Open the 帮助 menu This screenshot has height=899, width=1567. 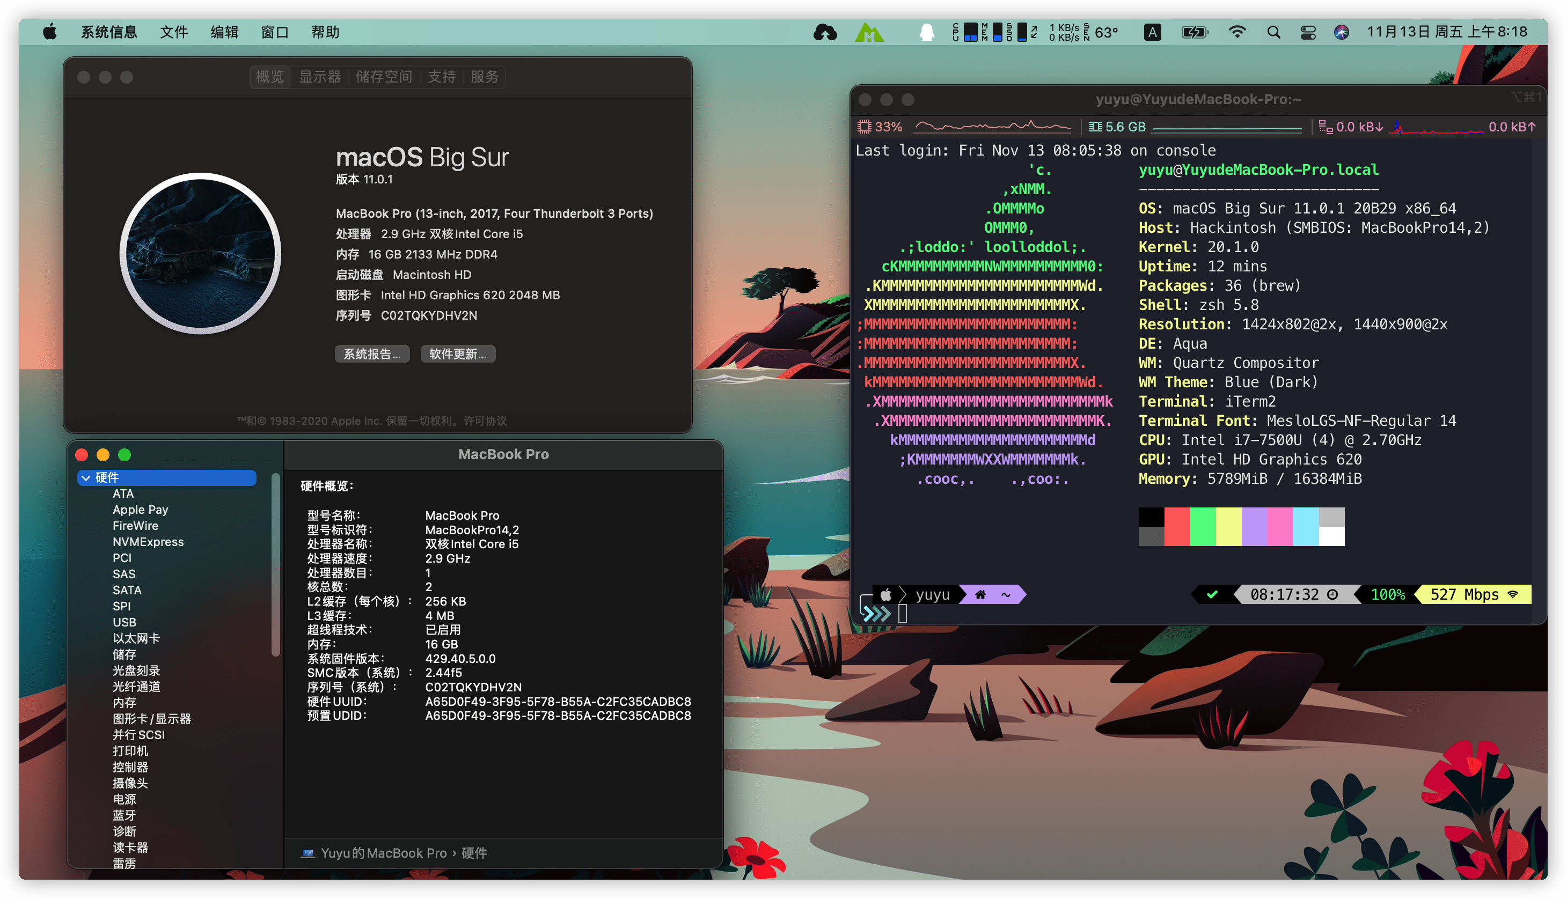[326, 32]
